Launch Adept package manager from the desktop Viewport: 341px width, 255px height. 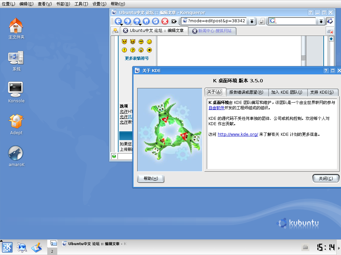point(16,125)
